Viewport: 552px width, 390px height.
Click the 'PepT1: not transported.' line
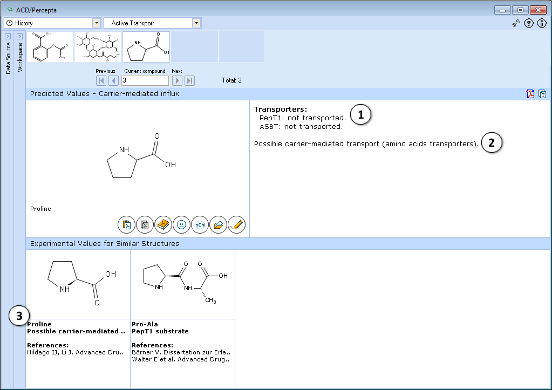pos(303,118)
